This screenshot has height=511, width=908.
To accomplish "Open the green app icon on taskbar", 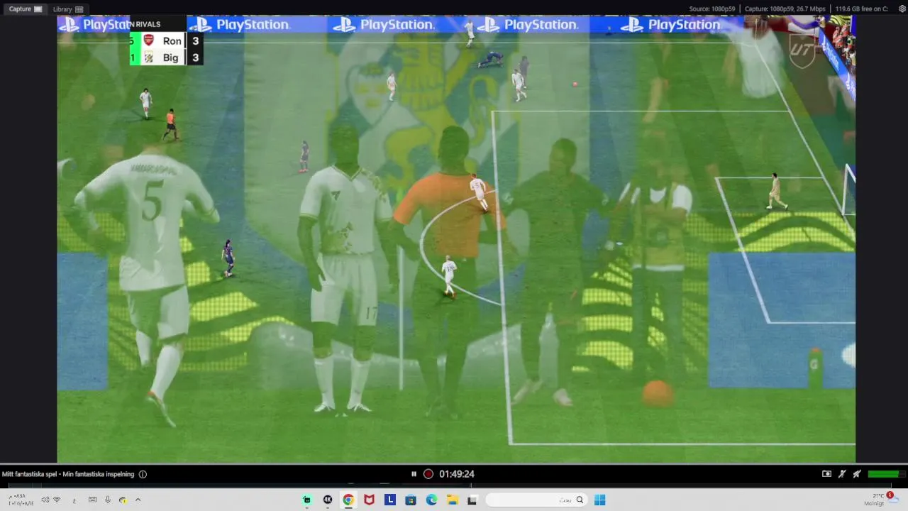I will pos(306,500).
